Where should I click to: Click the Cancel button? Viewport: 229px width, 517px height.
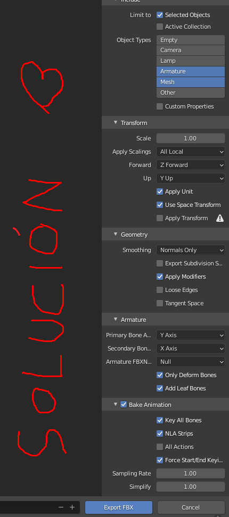[191, 507]
